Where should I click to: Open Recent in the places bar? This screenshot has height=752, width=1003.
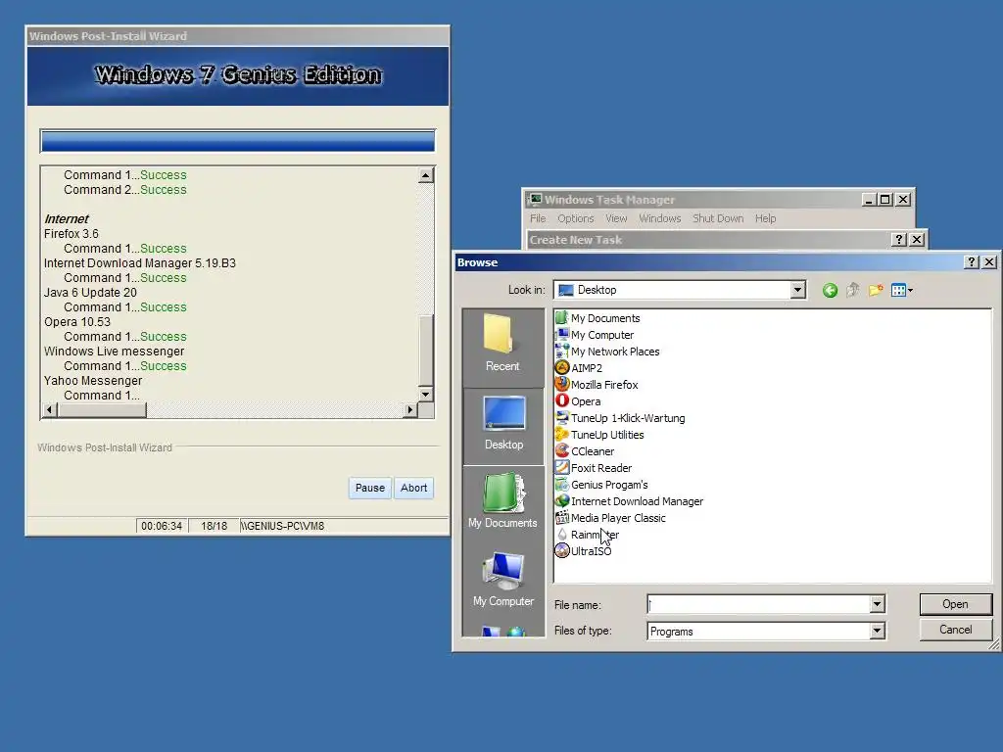click(x=502, y=348)
